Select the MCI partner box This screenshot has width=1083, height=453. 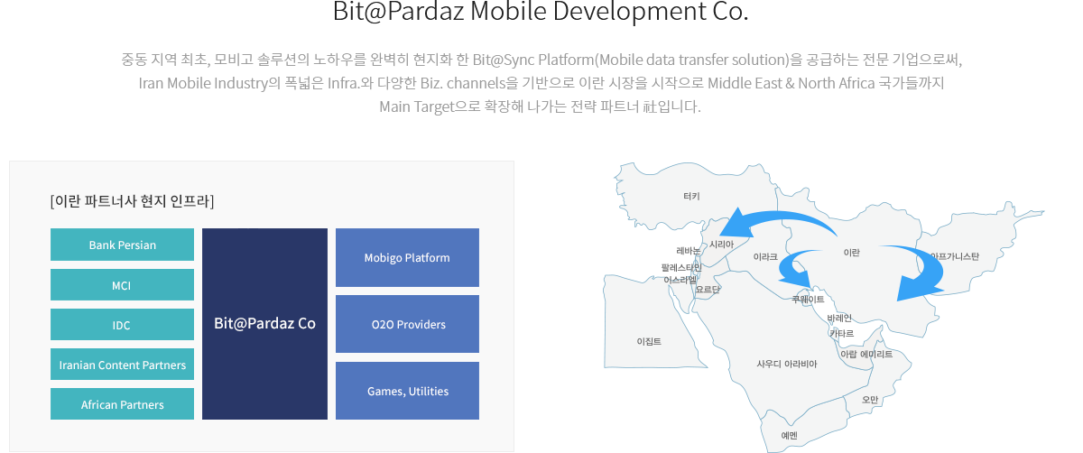pos(122,285)
